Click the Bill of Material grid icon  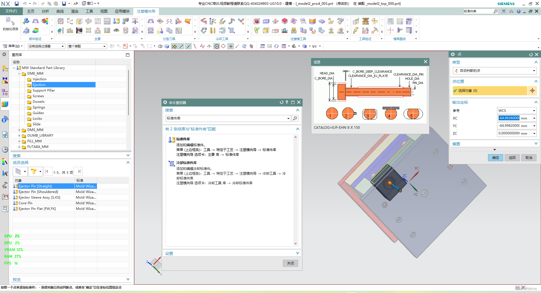pyautogui.click(x=107, y=30)
